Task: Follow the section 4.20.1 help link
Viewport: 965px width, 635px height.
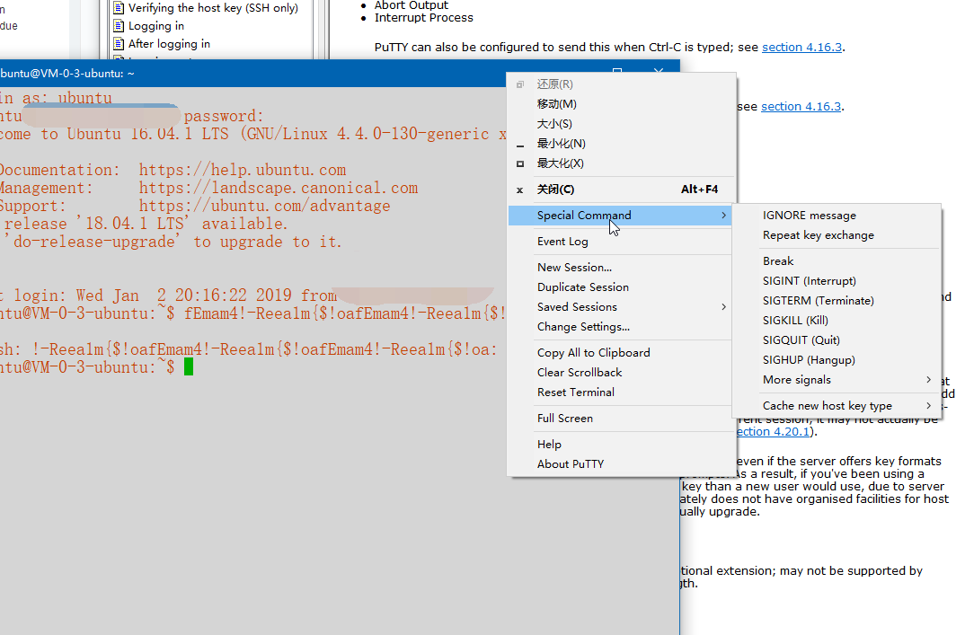Action: pyautogui.click(x=773, y=431)
